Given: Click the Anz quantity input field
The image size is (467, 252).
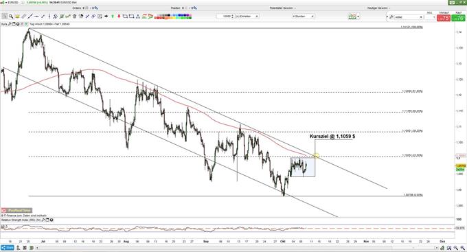Looking at the screenshot, I should (x=429, y=18).
